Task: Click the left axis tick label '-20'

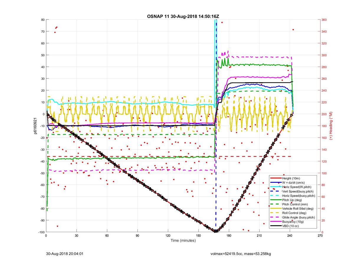Action: tap(42, 138)
